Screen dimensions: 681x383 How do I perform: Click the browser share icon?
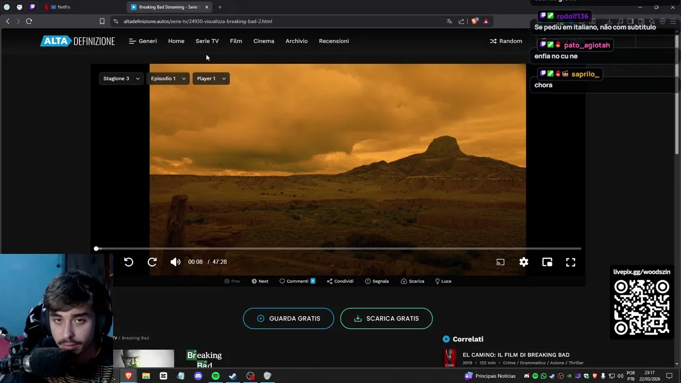tap(461, 21)
